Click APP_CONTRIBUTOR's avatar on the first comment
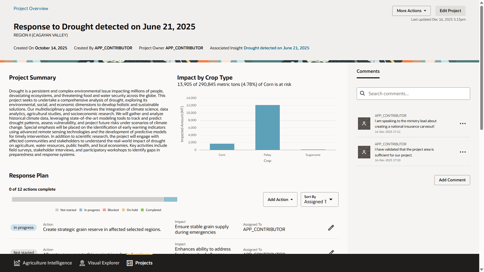 click(364, 123)
